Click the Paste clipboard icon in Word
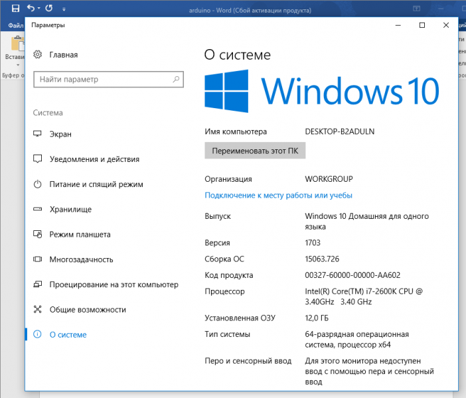 [x=17, y=43]
